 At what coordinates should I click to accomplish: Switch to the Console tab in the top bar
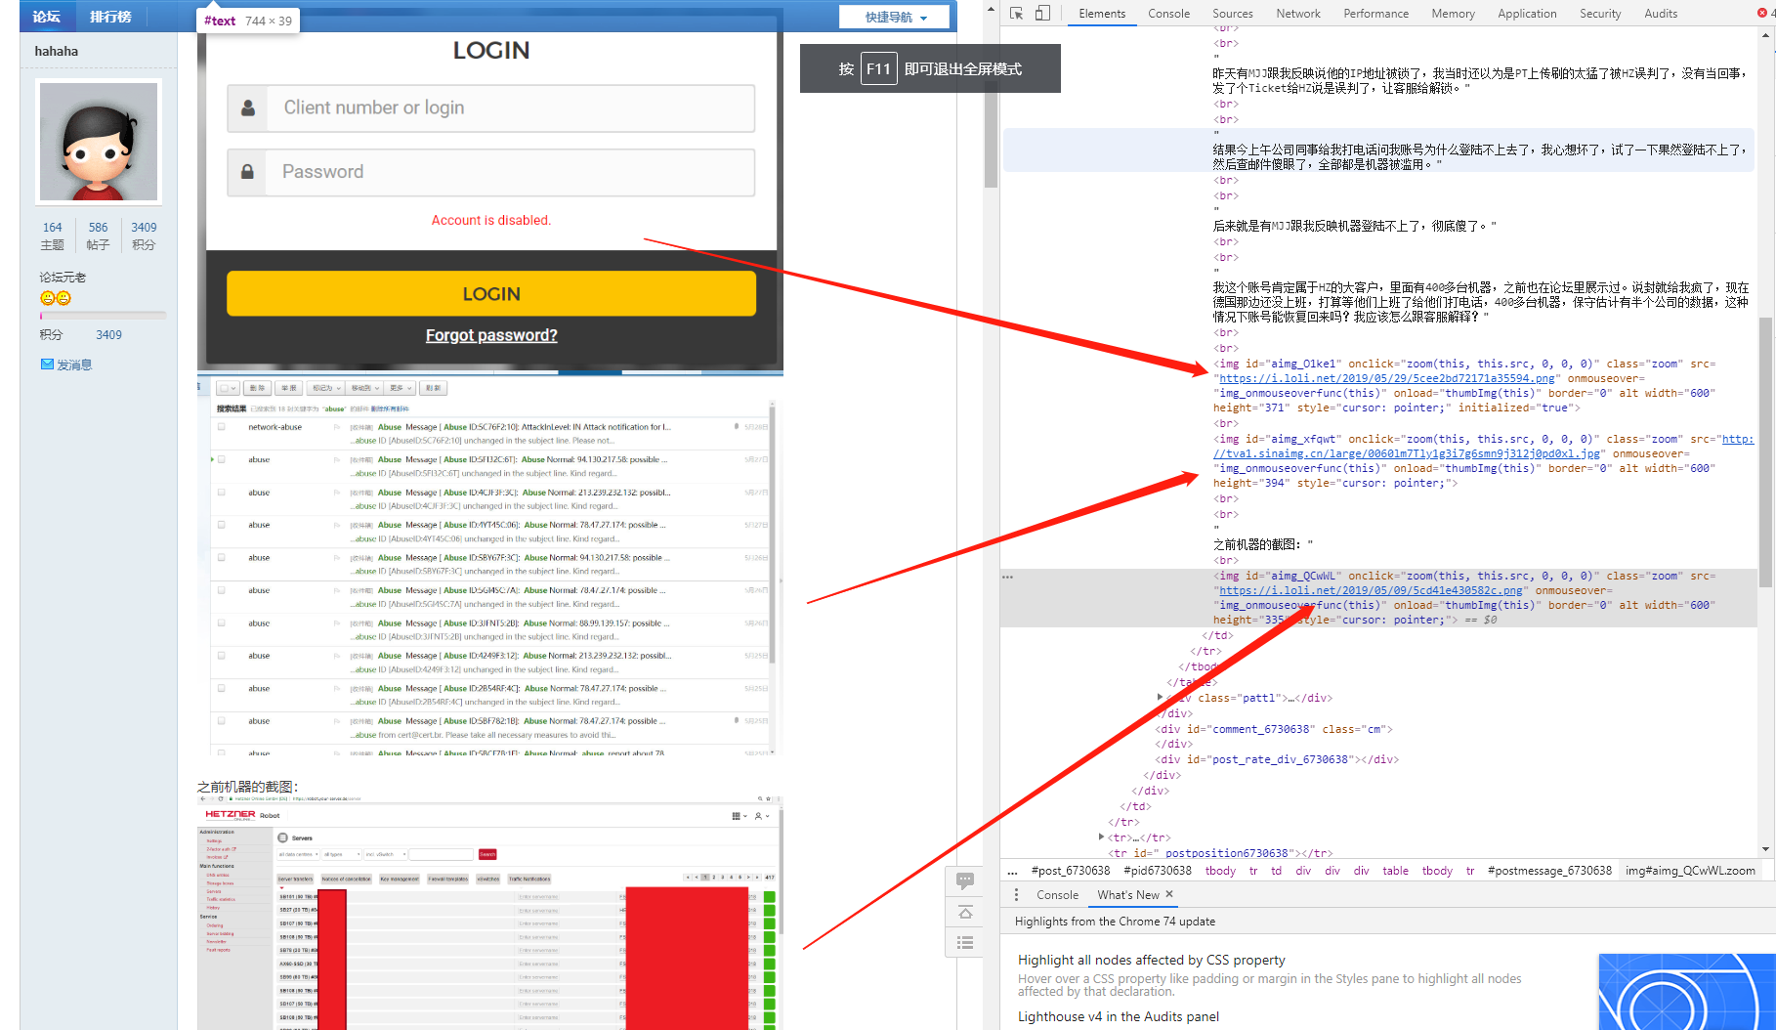coord(1168,14)
